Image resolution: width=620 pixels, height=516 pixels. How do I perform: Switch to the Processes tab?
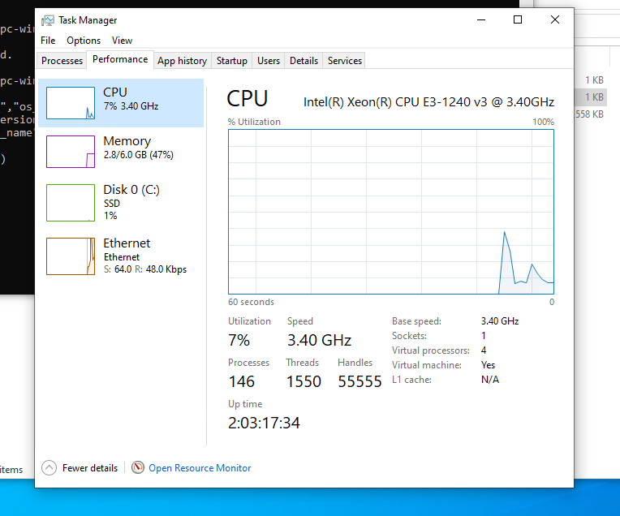click(x=62, y=61)
